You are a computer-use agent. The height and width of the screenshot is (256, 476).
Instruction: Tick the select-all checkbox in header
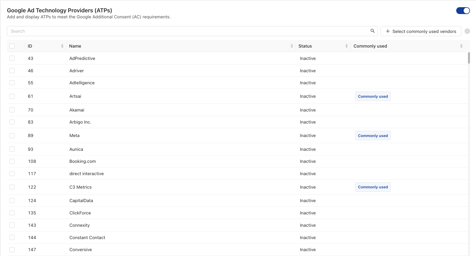12,46
